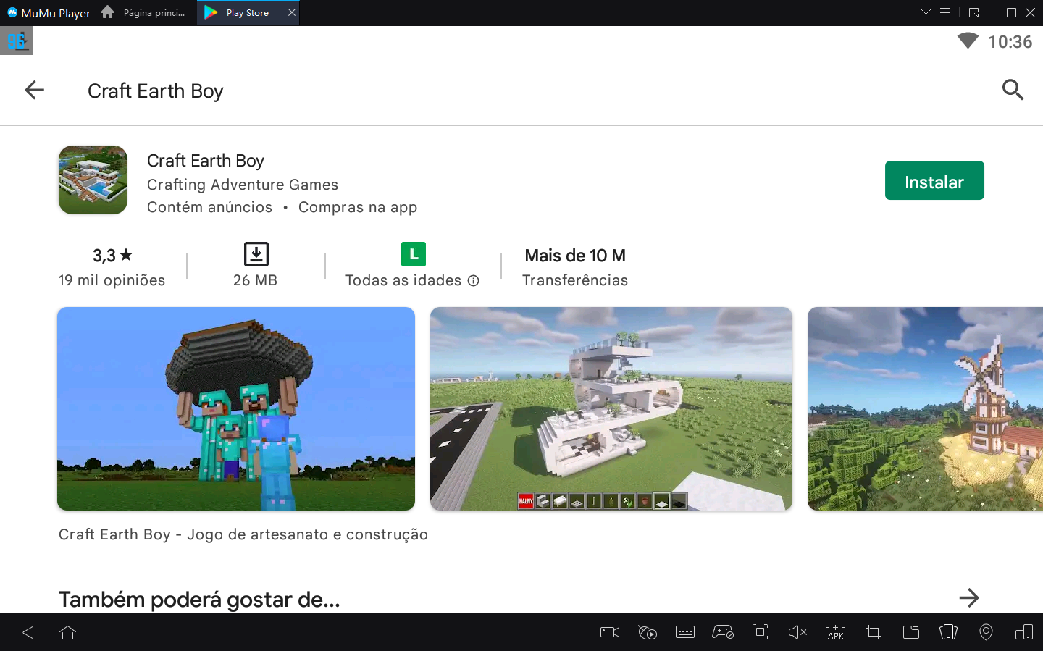Open the Crafting Adventure Games developer link
This screenshot has width=1043, height=651.
(x=243, y=185)
